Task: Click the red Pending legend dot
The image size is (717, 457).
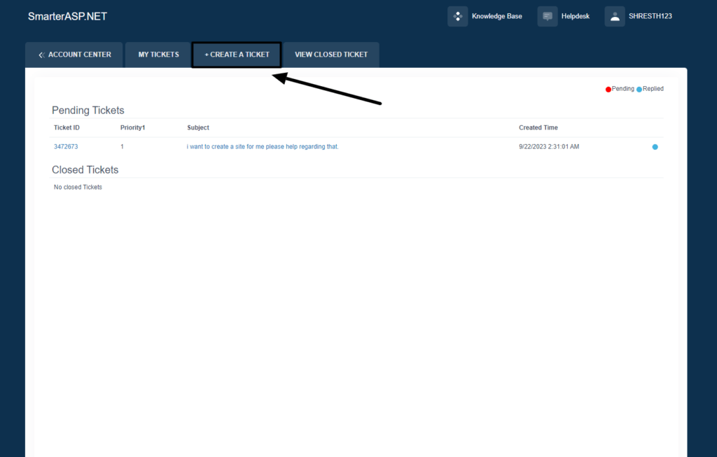Action: [608, 89]
